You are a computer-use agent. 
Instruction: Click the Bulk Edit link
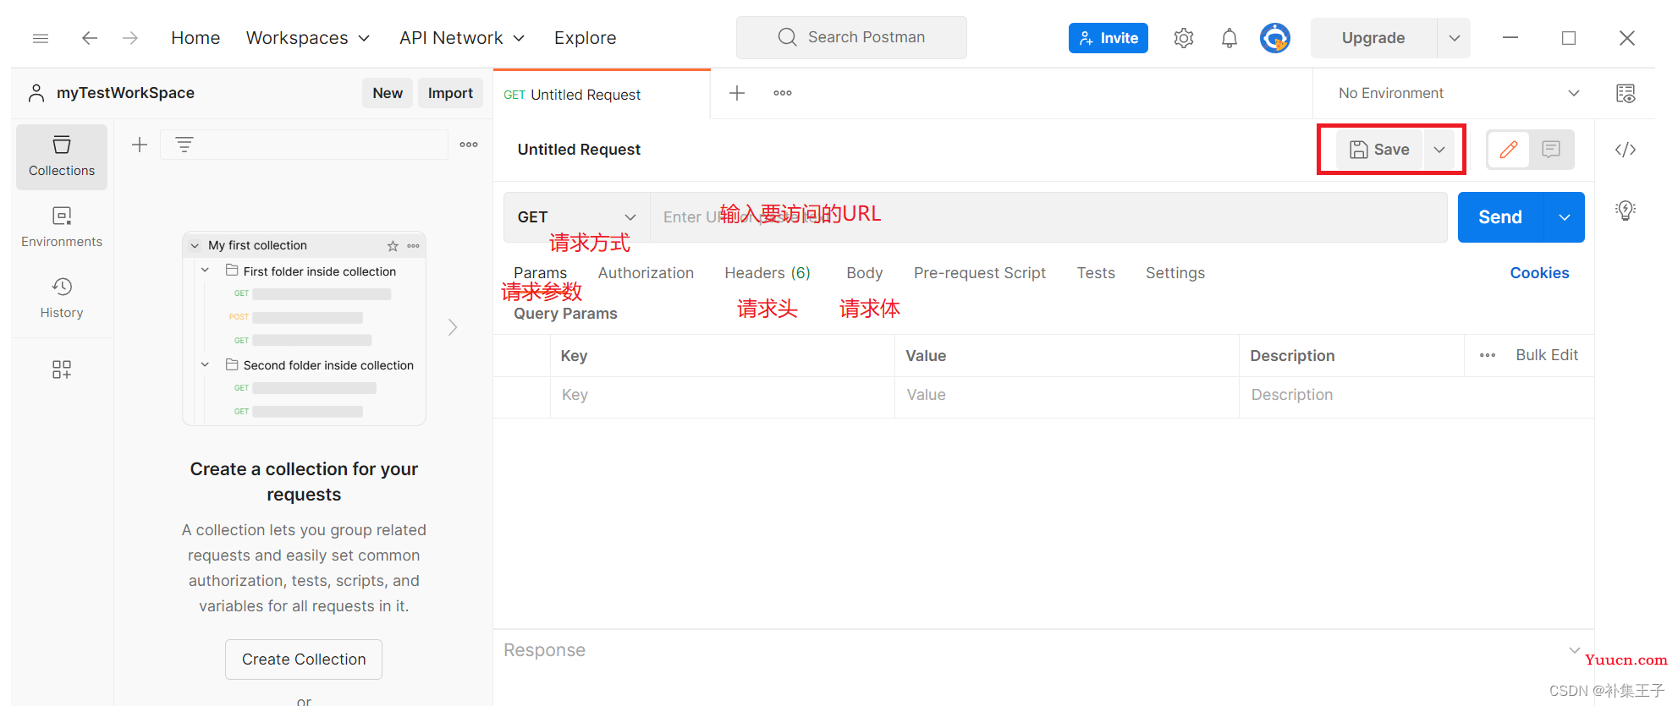pyautogui.click(x=1547, y=355)
